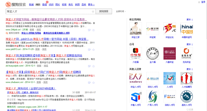The image size is (207, 111).
Task: Open the 六桂福 company logo
Action: coord(136,53)
